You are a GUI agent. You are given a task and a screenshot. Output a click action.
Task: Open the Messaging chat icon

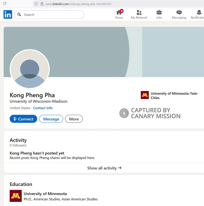click(179, 12)
